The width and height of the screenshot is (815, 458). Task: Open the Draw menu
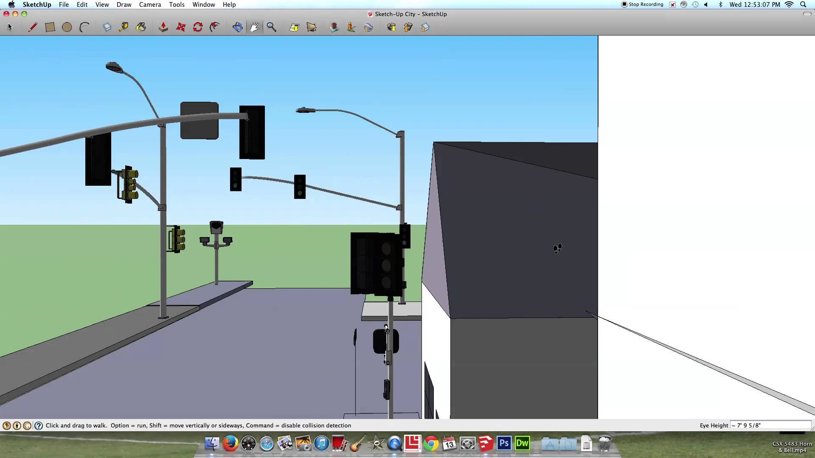tap(124, 5)
